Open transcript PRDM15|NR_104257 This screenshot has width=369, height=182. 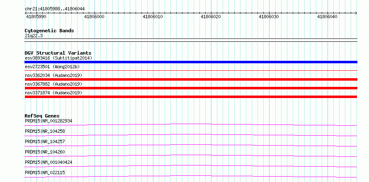pos(45,141)
